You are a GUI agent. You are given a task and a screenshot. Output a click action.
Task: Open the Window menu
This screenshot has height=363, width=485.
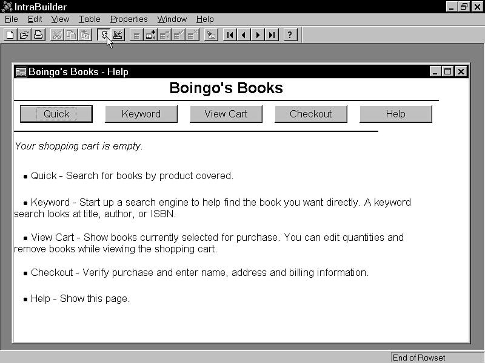click(x=172, y=19)
